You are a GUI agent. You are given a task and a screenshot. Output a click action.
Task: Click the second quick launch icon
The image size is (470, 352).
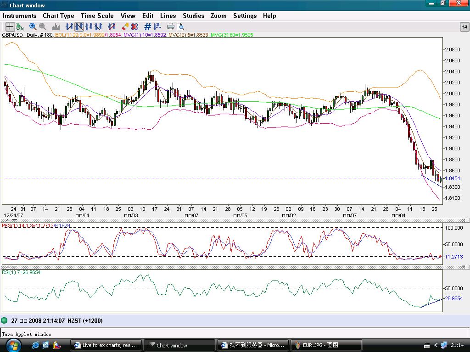tap(46, 345)
